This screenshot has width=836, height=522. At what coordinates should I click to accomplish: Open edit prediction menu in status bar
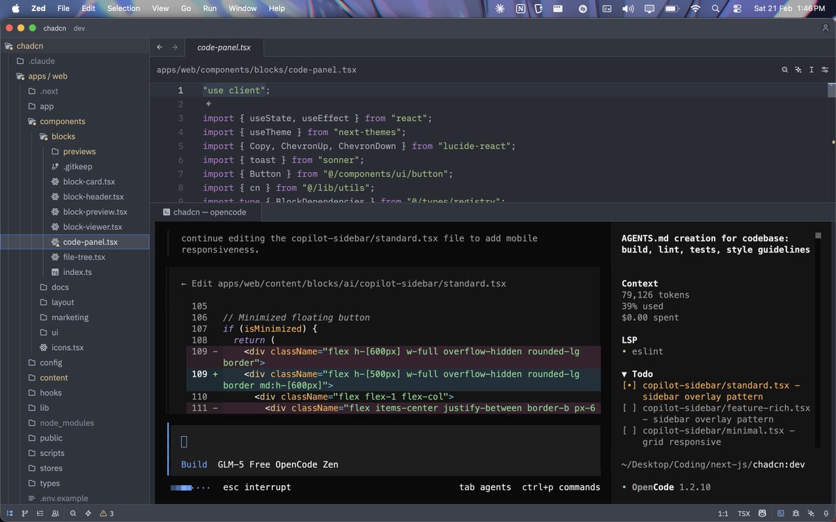[x=763, y=514]
